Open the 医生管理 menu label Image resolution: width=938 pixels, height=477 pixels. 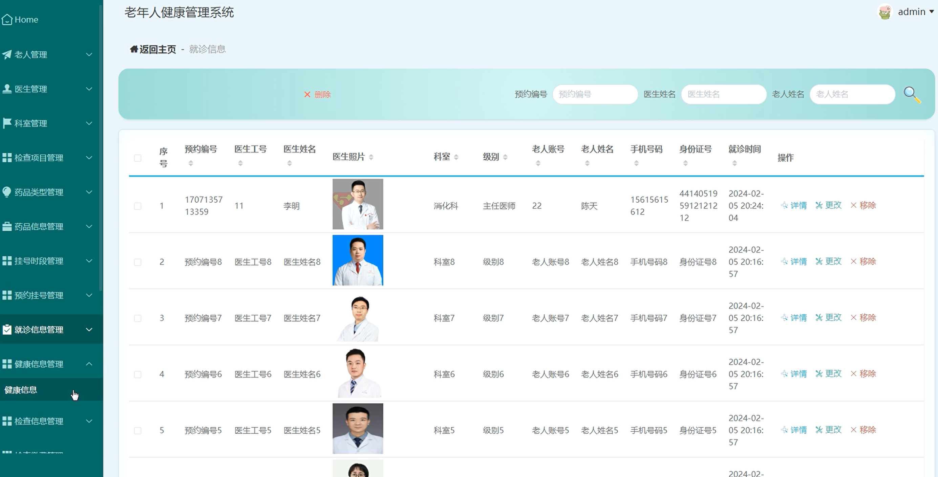30,89
